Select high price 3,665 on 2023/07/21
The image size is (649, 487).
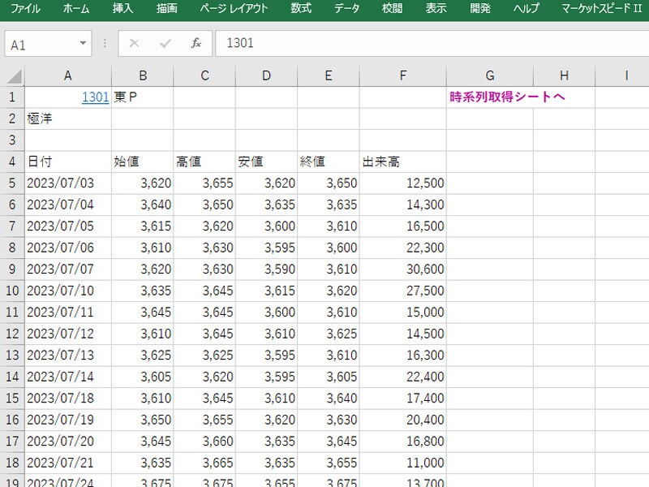[204, 463]
